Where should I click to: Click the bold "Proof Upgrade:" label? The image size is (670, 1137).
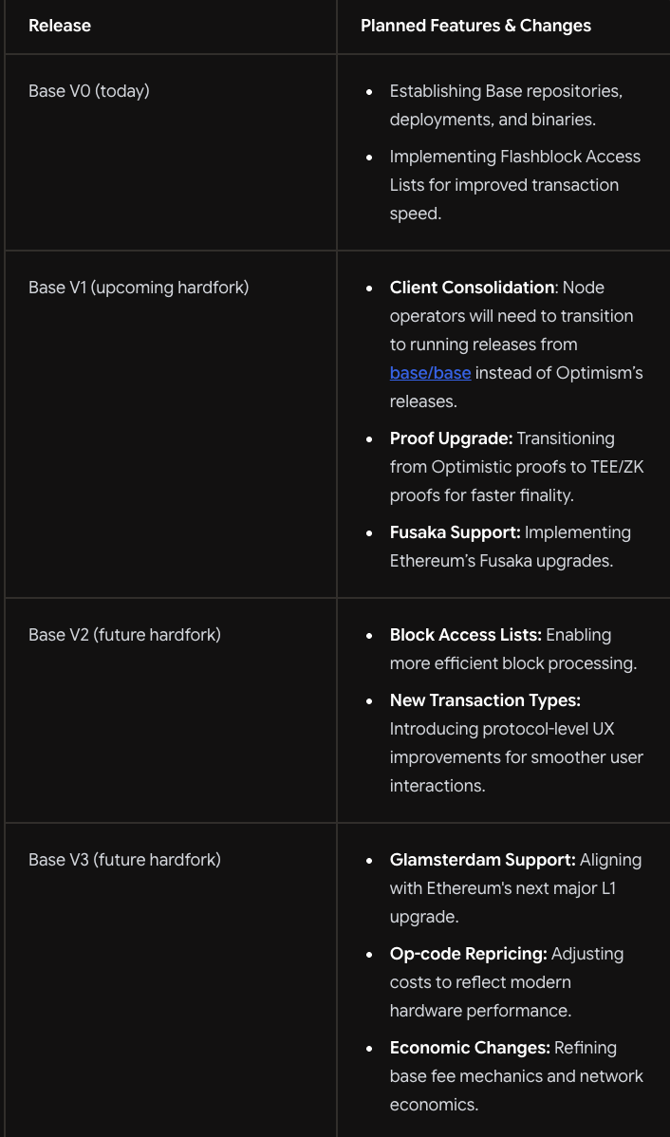[x=451, y=438]
